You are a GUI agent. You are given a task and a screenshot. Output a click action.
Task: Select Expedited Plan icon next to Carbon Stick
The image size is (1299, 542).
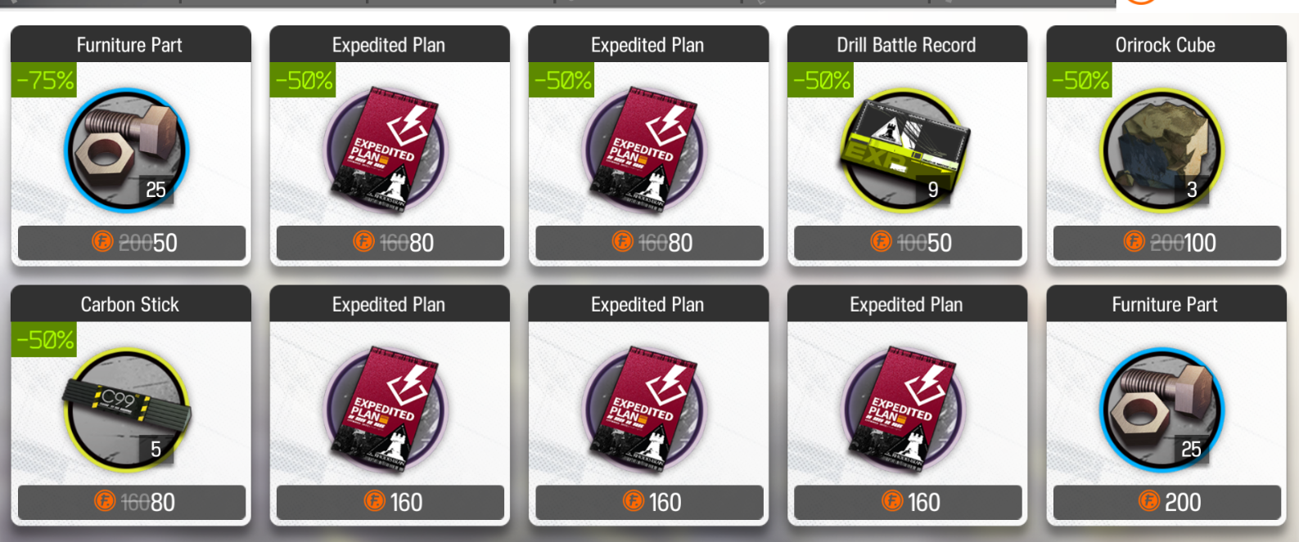[387, 410]
